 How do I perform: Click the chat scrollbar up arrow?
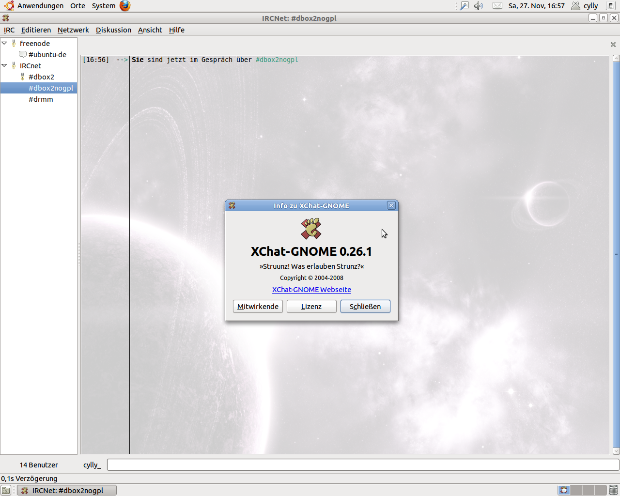point(616,59)
